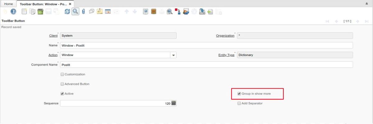Create a new record with New icon
The image size is (373, 124).
click(x=24, y=12)
